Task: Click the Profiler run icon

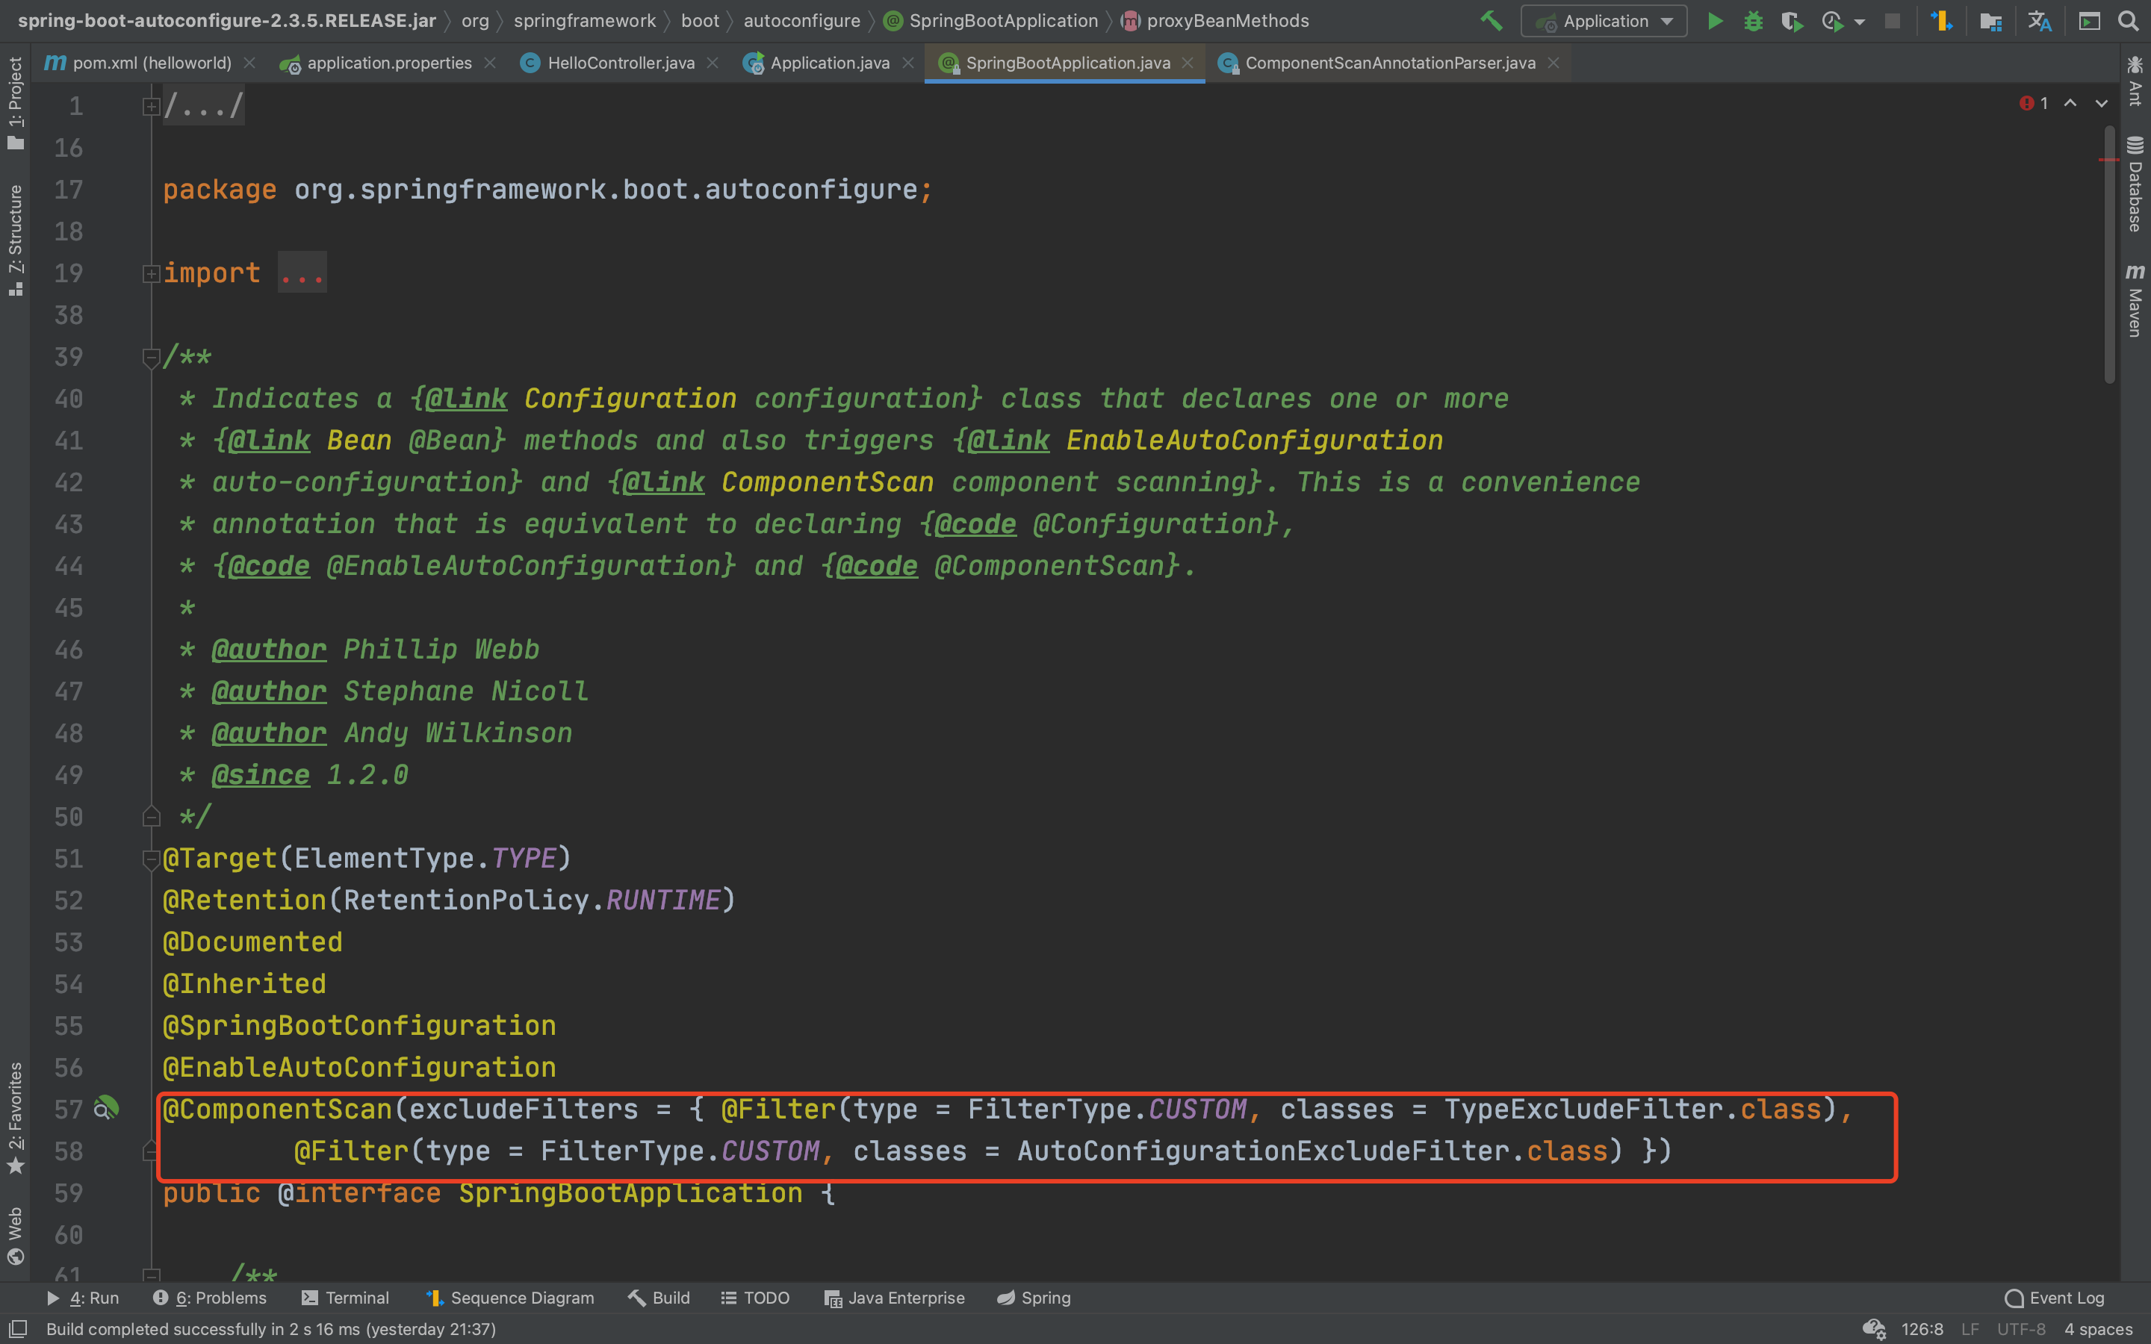Action: coord(1831,20)
